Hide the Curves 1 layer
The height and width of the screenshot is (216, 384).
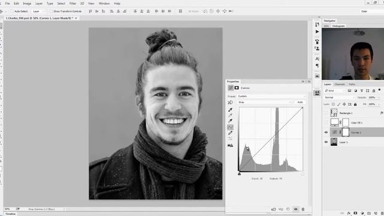326,133
